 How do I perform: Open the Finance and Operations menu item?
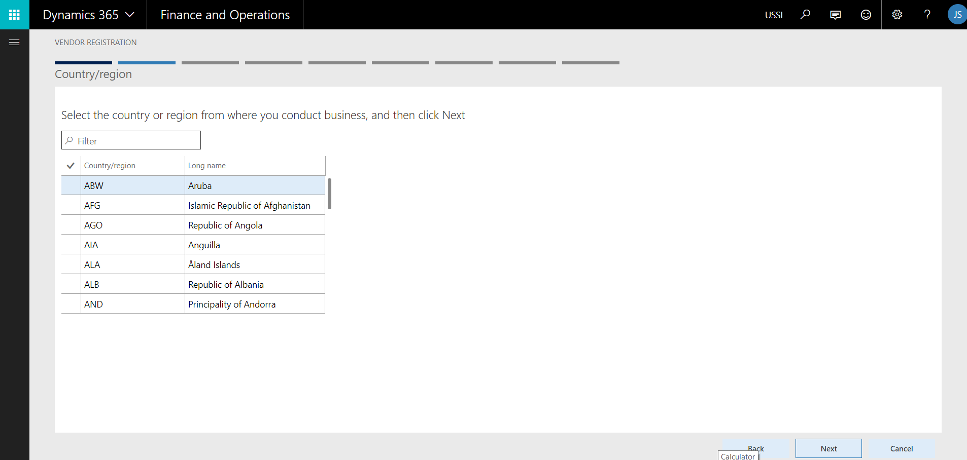coord(225,15)
